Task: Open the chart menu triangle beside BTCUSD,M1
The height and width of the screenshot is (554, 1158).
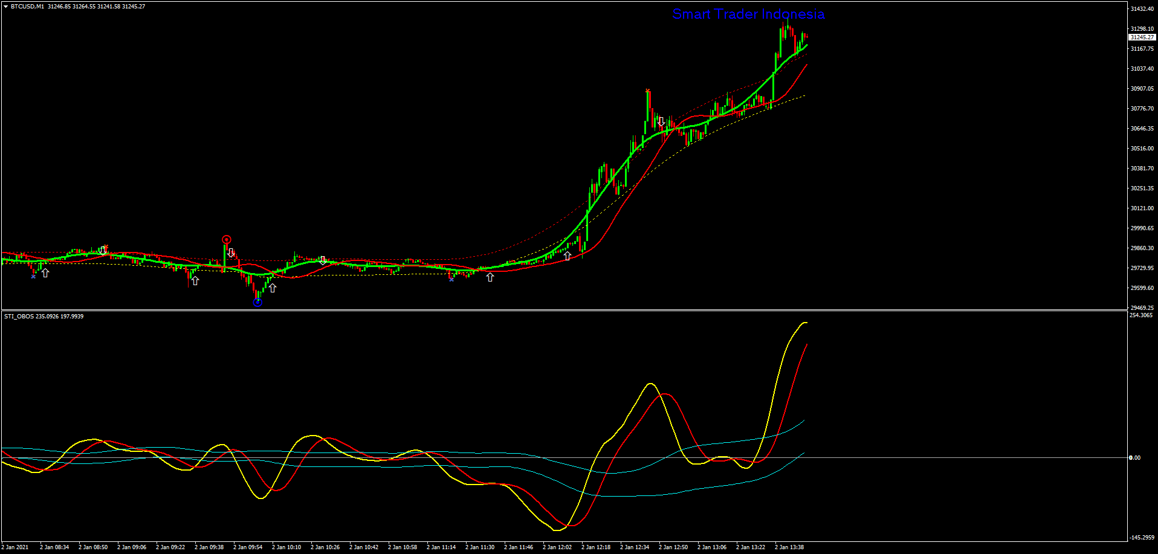Action: point(5,7)
